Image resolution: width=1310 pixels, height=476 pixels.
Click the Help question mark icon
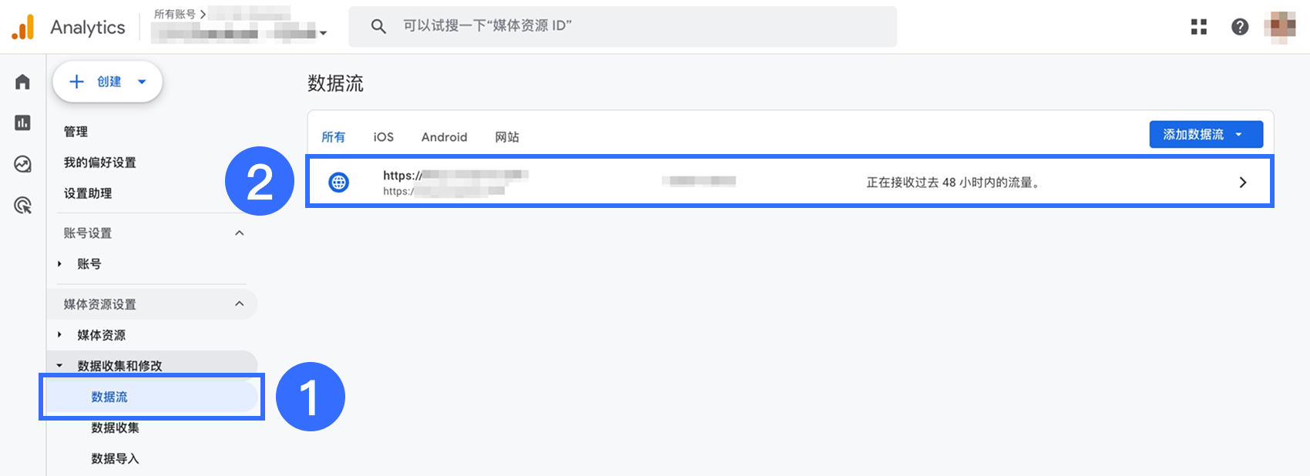[1239, 27]
